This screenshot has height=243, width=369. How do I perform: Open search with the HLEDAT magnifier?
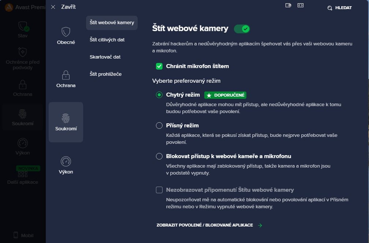coord(339,8)
